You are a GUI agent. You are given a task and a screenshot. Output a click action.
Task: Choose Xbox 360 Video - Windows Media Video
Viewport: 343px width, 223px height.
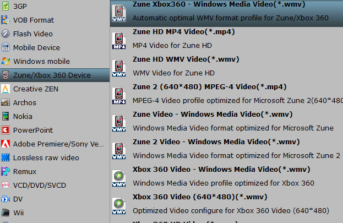(x=226, y=178)
